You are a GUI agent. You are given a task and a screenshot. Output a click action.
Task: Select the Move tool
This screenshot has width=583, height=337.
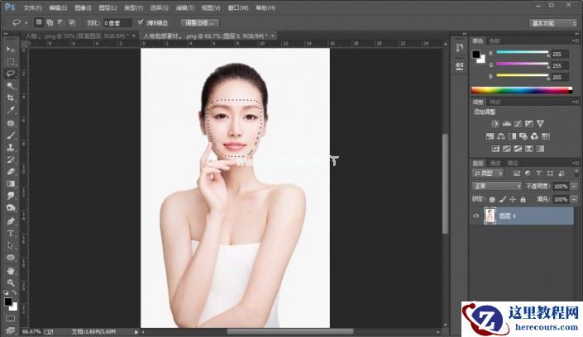pos(11,50)
